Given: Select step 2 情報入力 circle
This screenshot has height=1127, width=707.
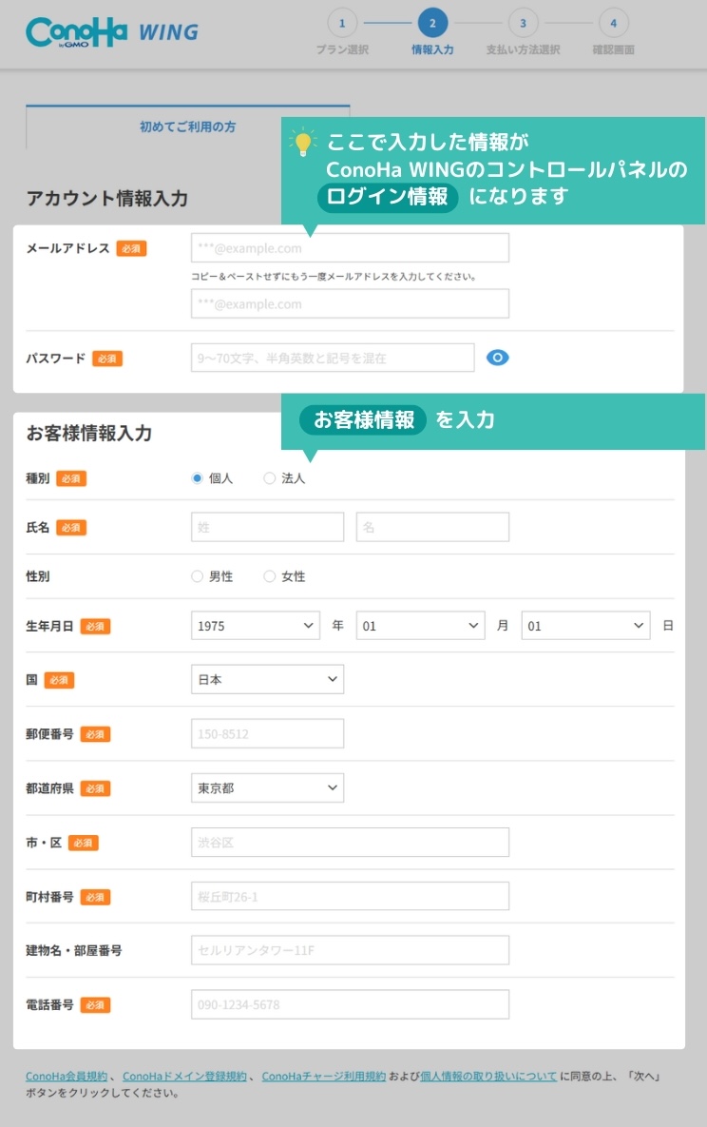Looking at the screenshot, I should [432, 23].
